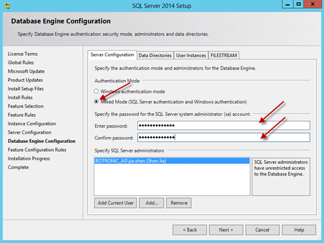Cancel the SQL Server setup

(x=262, y=230)
